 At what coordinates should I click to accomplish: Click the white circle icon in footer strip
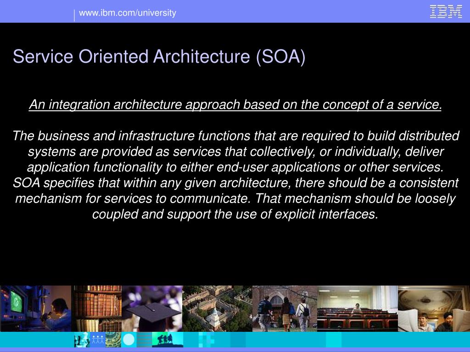pos(129,340)
